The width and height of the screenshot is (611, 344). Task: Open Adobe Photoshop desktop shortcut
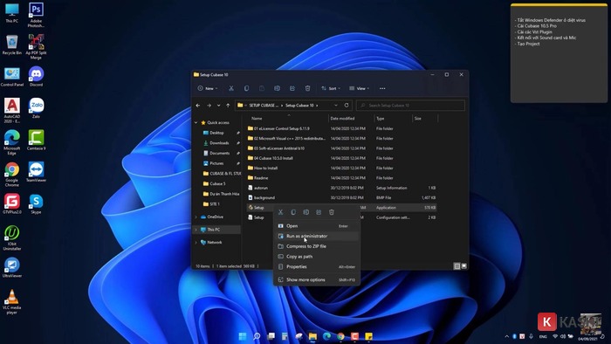36,15
